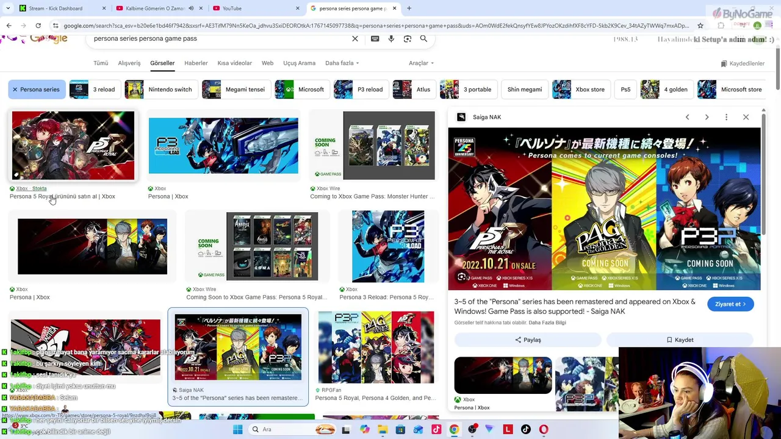This screenshot has width=781, height=439.
Task: Open File Explorer from the taskbar
Action: tap(383, 429)
